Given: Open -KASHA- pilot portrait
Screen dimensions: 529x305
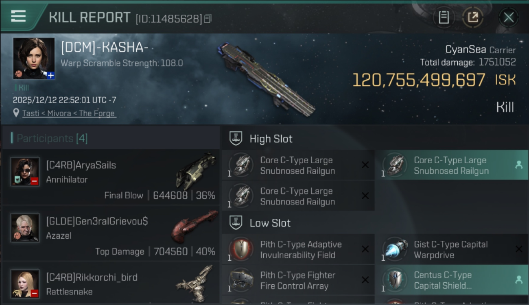Looking at the screenshot, I should tap(34, 58).
